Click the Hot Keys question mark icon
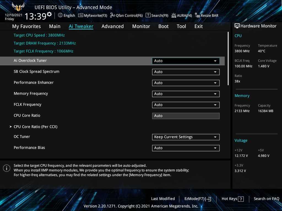The width and height of the screenshot is (282, 211). [241, 199]
